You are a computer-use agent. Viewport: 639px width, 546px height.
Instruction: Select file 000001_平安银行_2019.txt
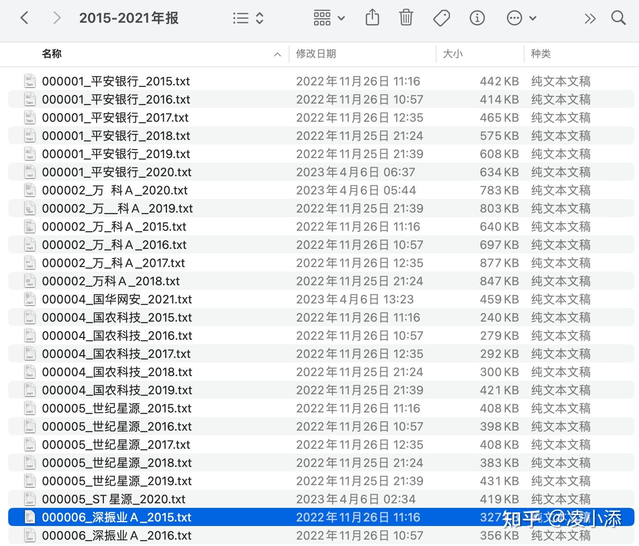pos(321,154)
